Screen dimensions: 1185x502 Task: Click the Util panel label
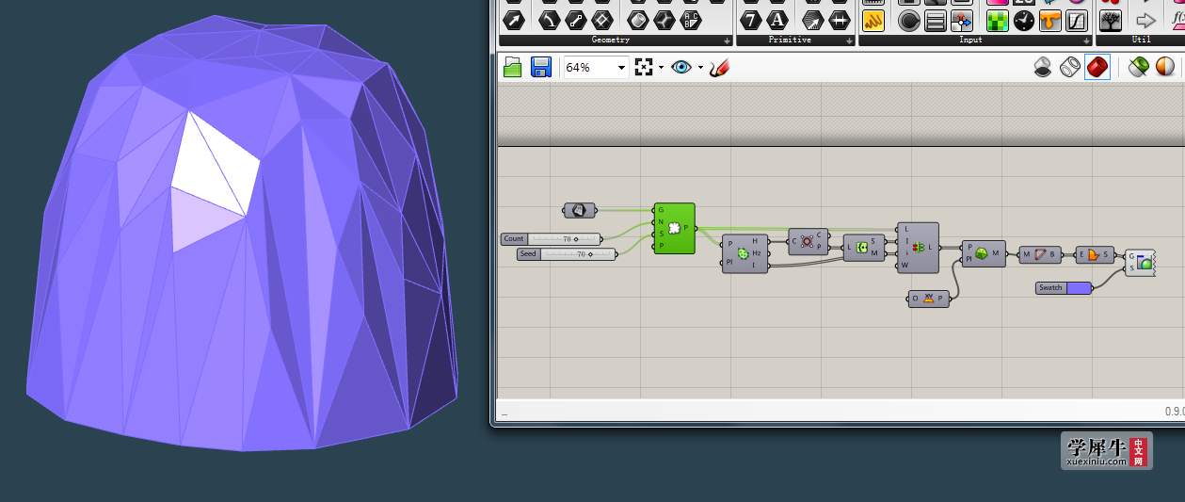coord(1142,40)
